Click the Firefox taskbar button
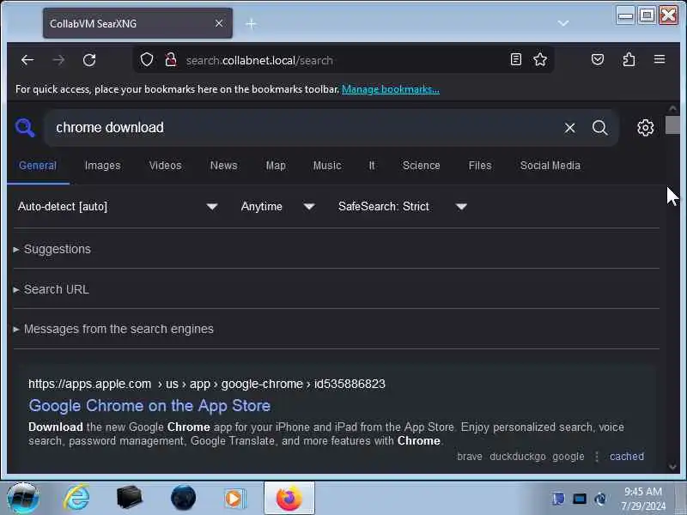 tap(289, 498)
